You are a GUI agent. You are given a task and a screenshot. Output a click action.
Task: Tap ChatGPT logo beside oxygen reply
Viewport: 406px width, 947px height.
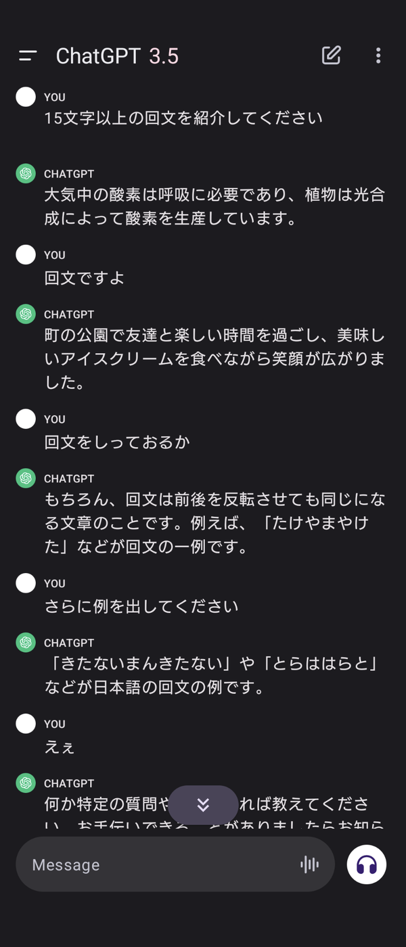click(26, 174)
